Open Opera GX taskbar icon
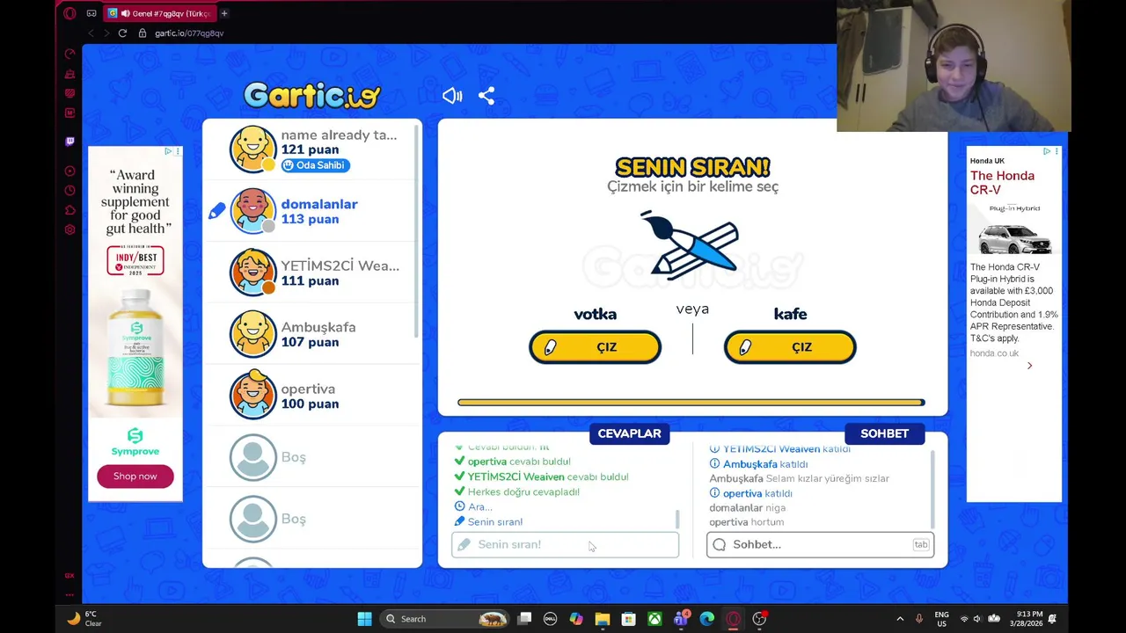Viewport: 1126px width, 633px height. (x=734, y=619)
